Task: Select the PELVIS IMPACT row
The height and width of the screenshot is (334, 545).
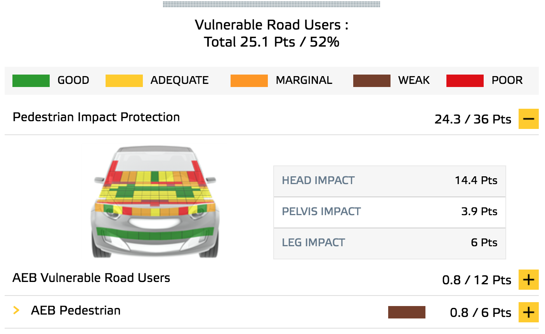Action: click(x=390, y=212)
